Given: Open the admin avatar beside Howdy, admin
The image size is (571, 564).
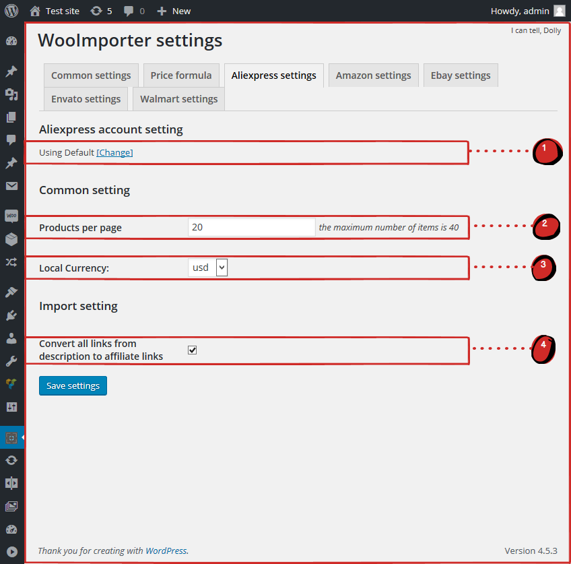Looking at the screenshot, I should 560,11.
